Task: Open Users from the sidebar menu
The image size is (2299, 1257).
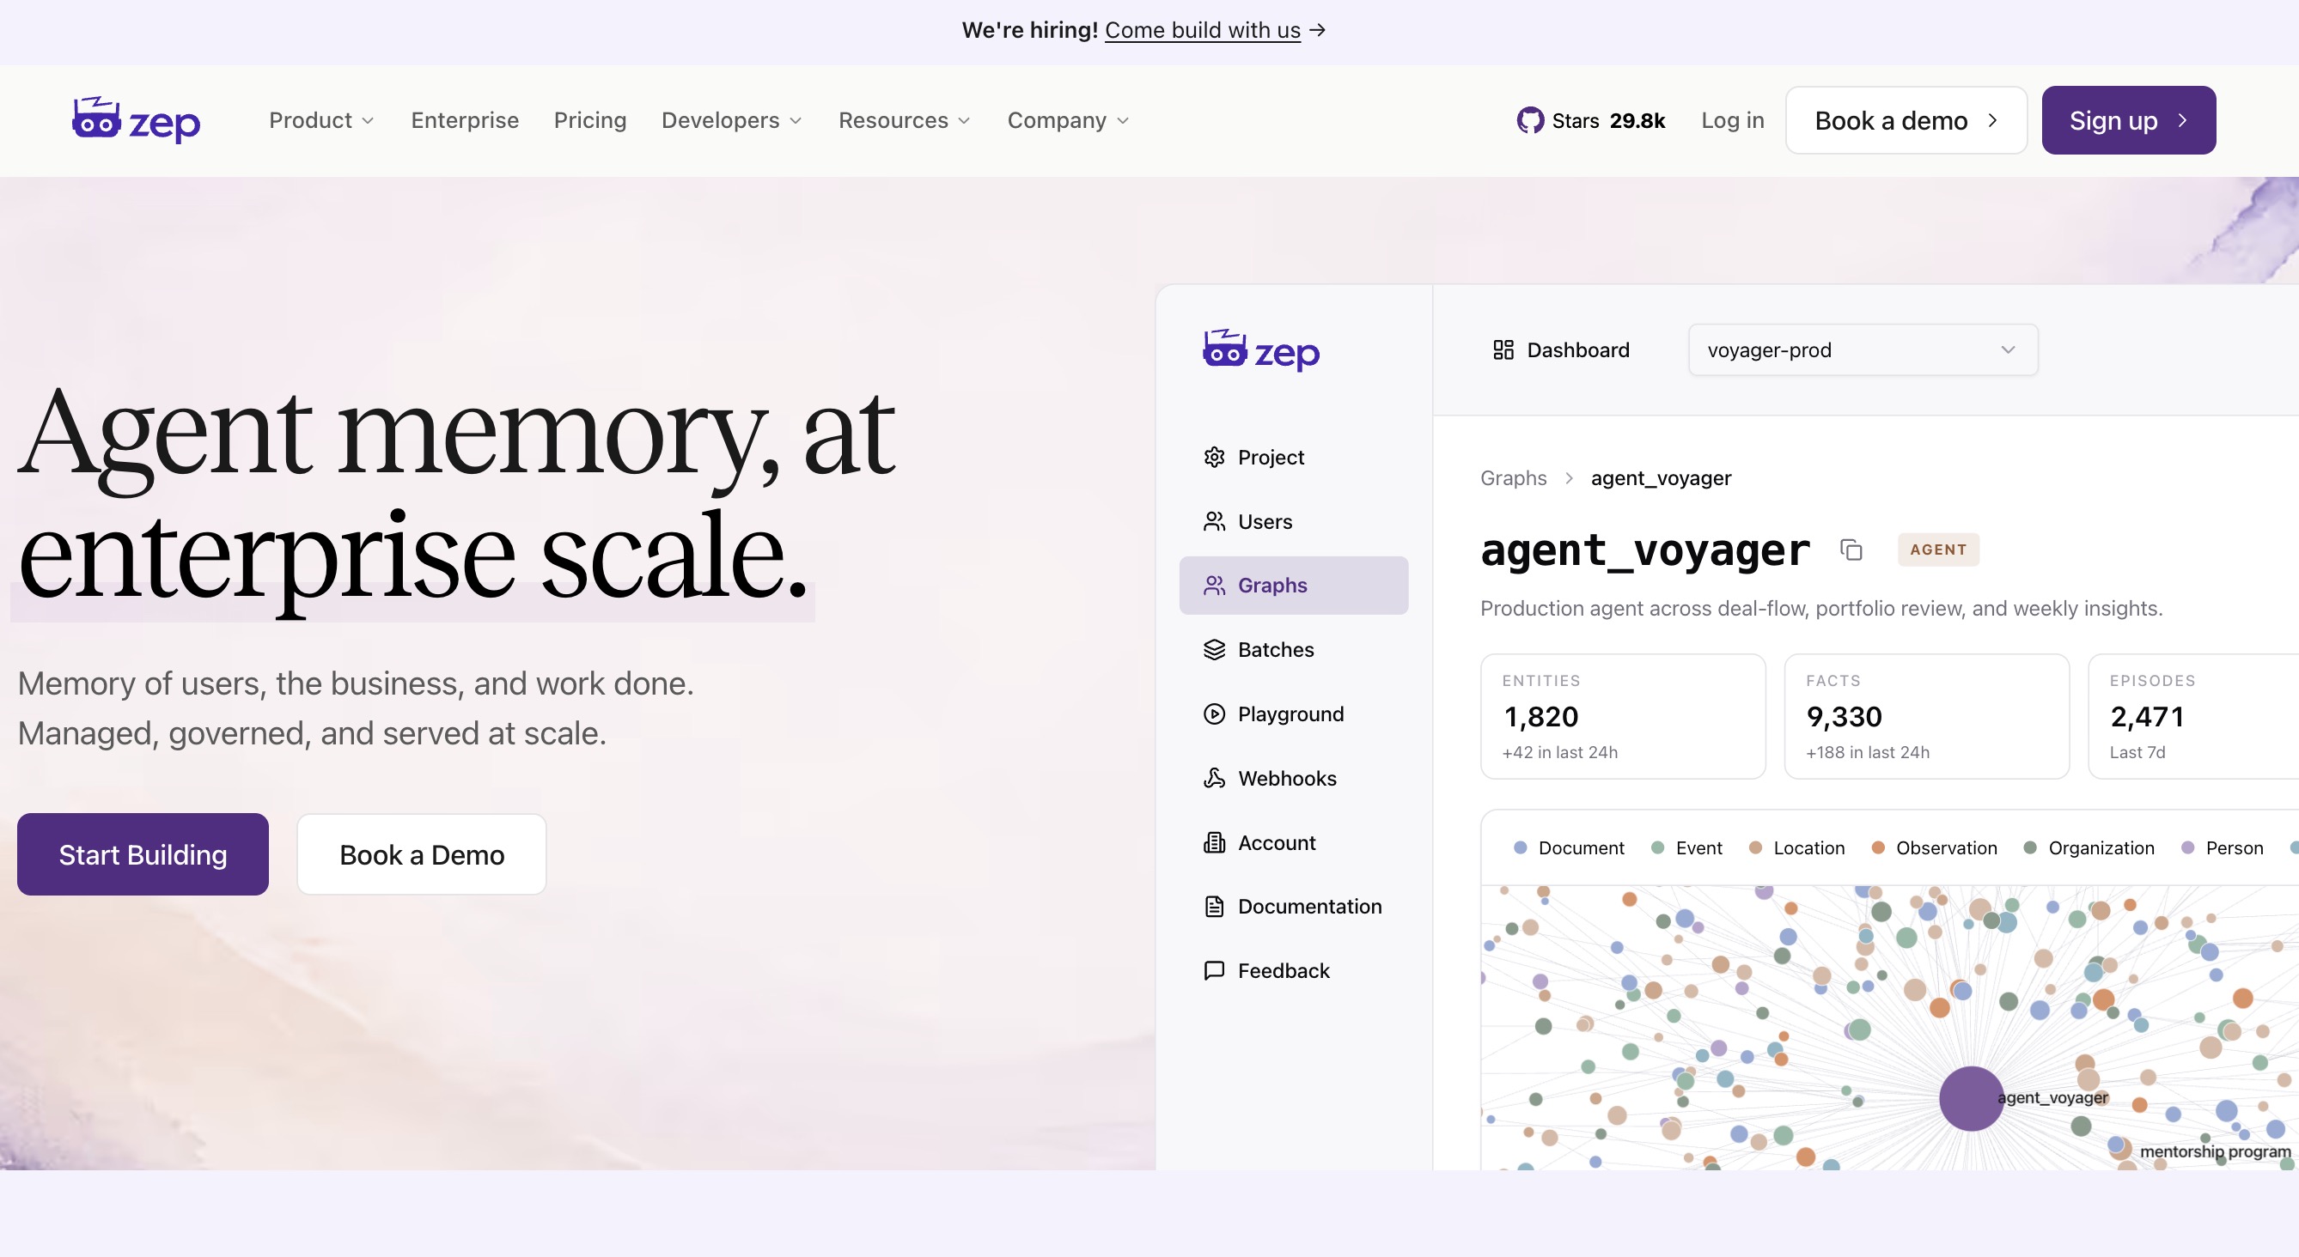Action: [x=1293, y=521]
